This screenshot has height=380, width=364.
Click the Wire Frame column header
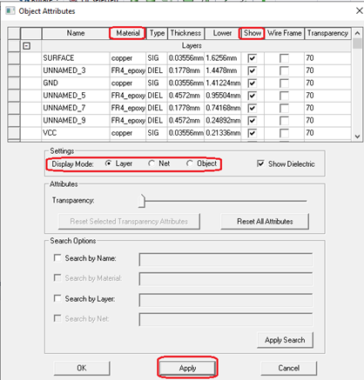click(x=285, y=33)
